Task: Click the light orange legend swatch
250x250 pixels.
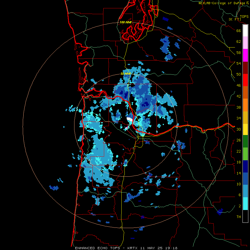Action: pos(245,105)
